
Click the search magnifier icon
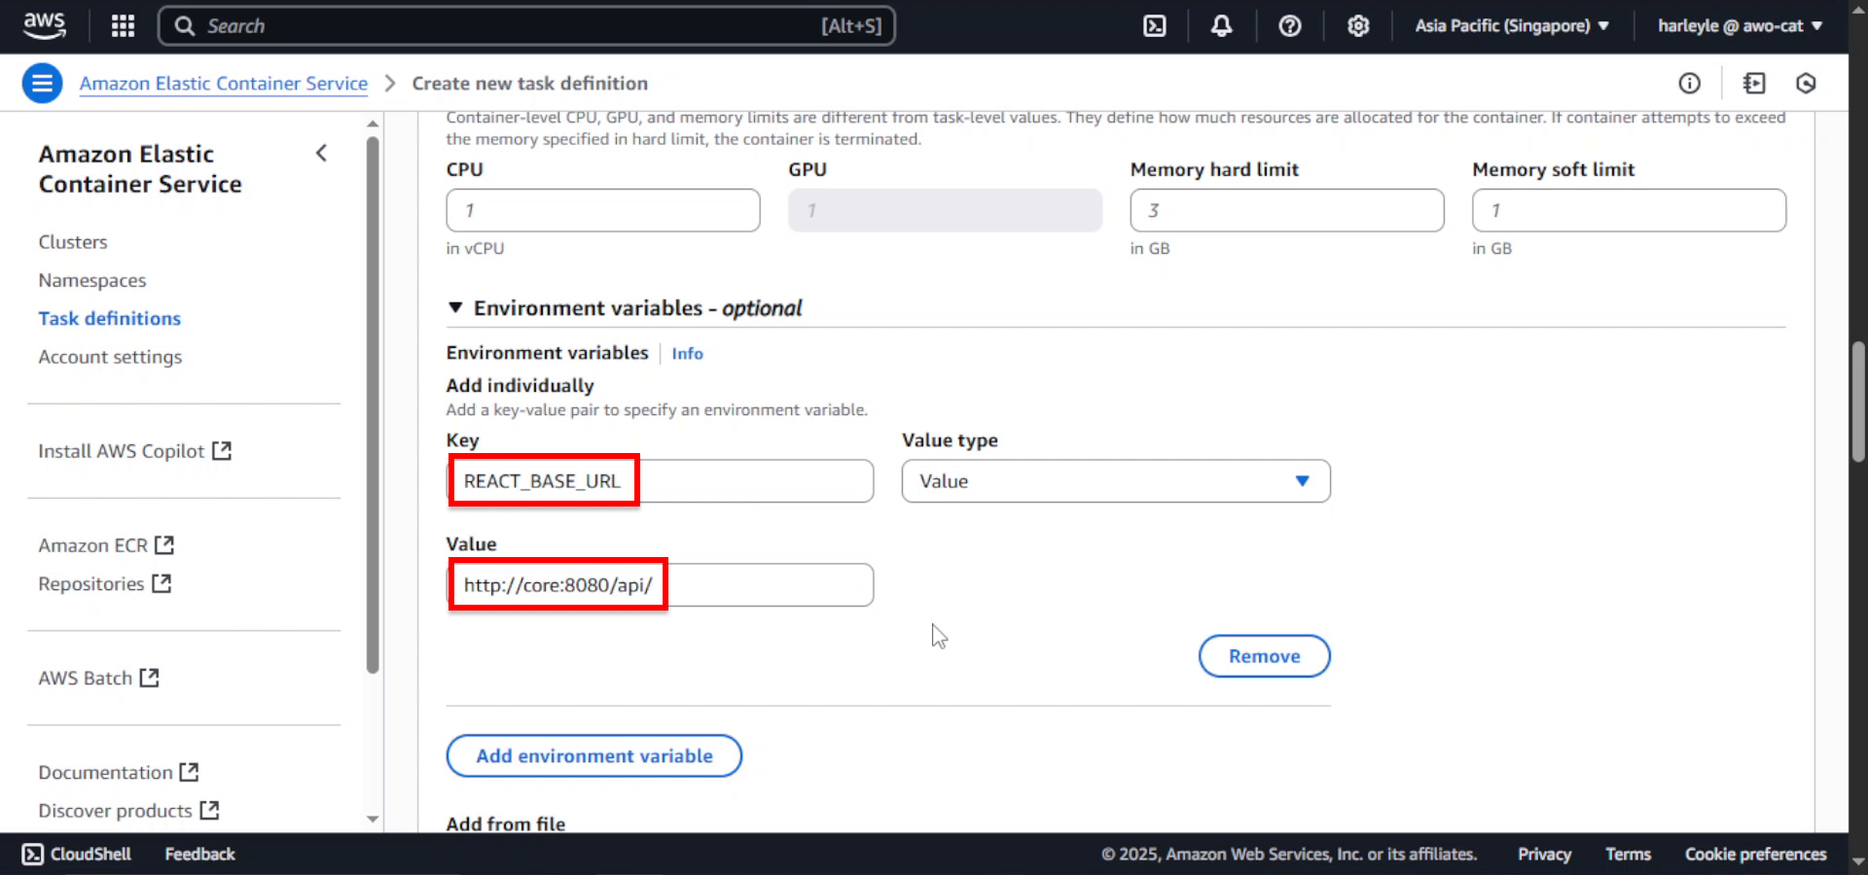click(x=185, y=26)
